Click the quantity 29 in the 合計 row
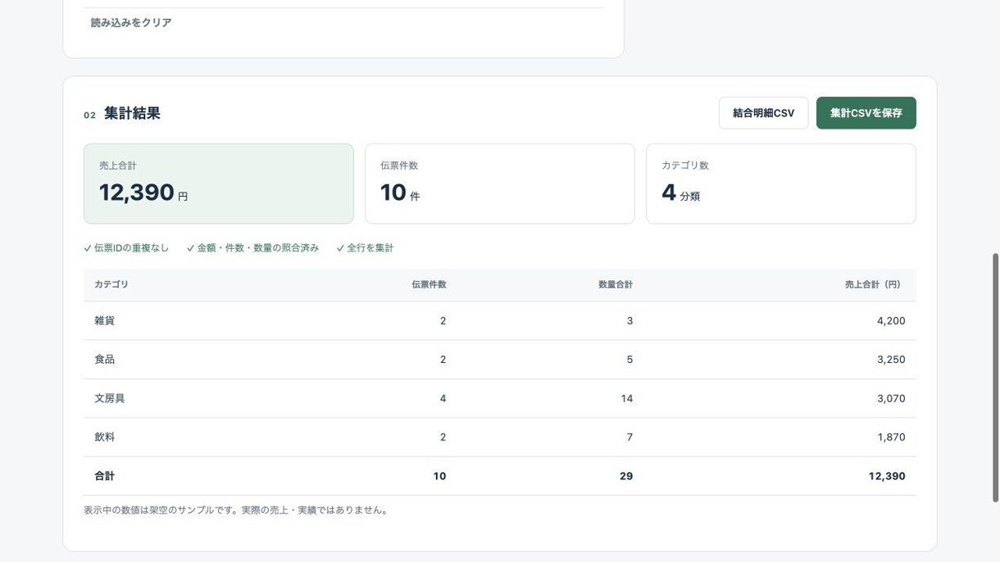Image resolution: width=1000 pixels, height=562 pixels. [626, 476]
